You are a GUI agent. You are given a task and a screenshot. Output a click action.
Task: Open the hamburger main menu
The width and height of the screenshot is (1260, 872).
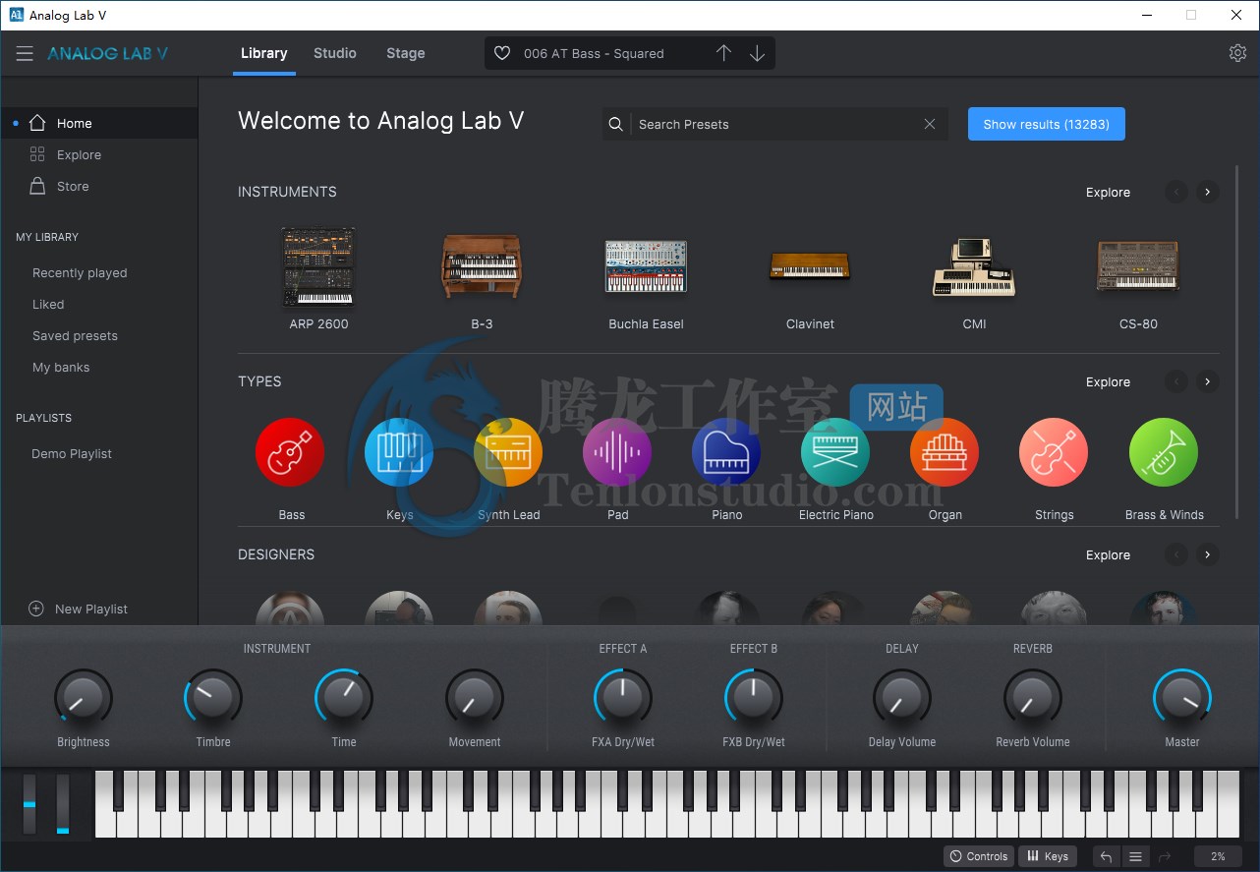25,54
